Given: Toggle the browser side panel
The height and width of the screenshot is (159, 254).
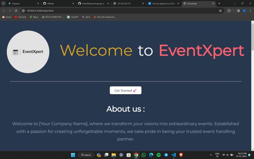Looking at the screenshot, I should click(238, 11).
